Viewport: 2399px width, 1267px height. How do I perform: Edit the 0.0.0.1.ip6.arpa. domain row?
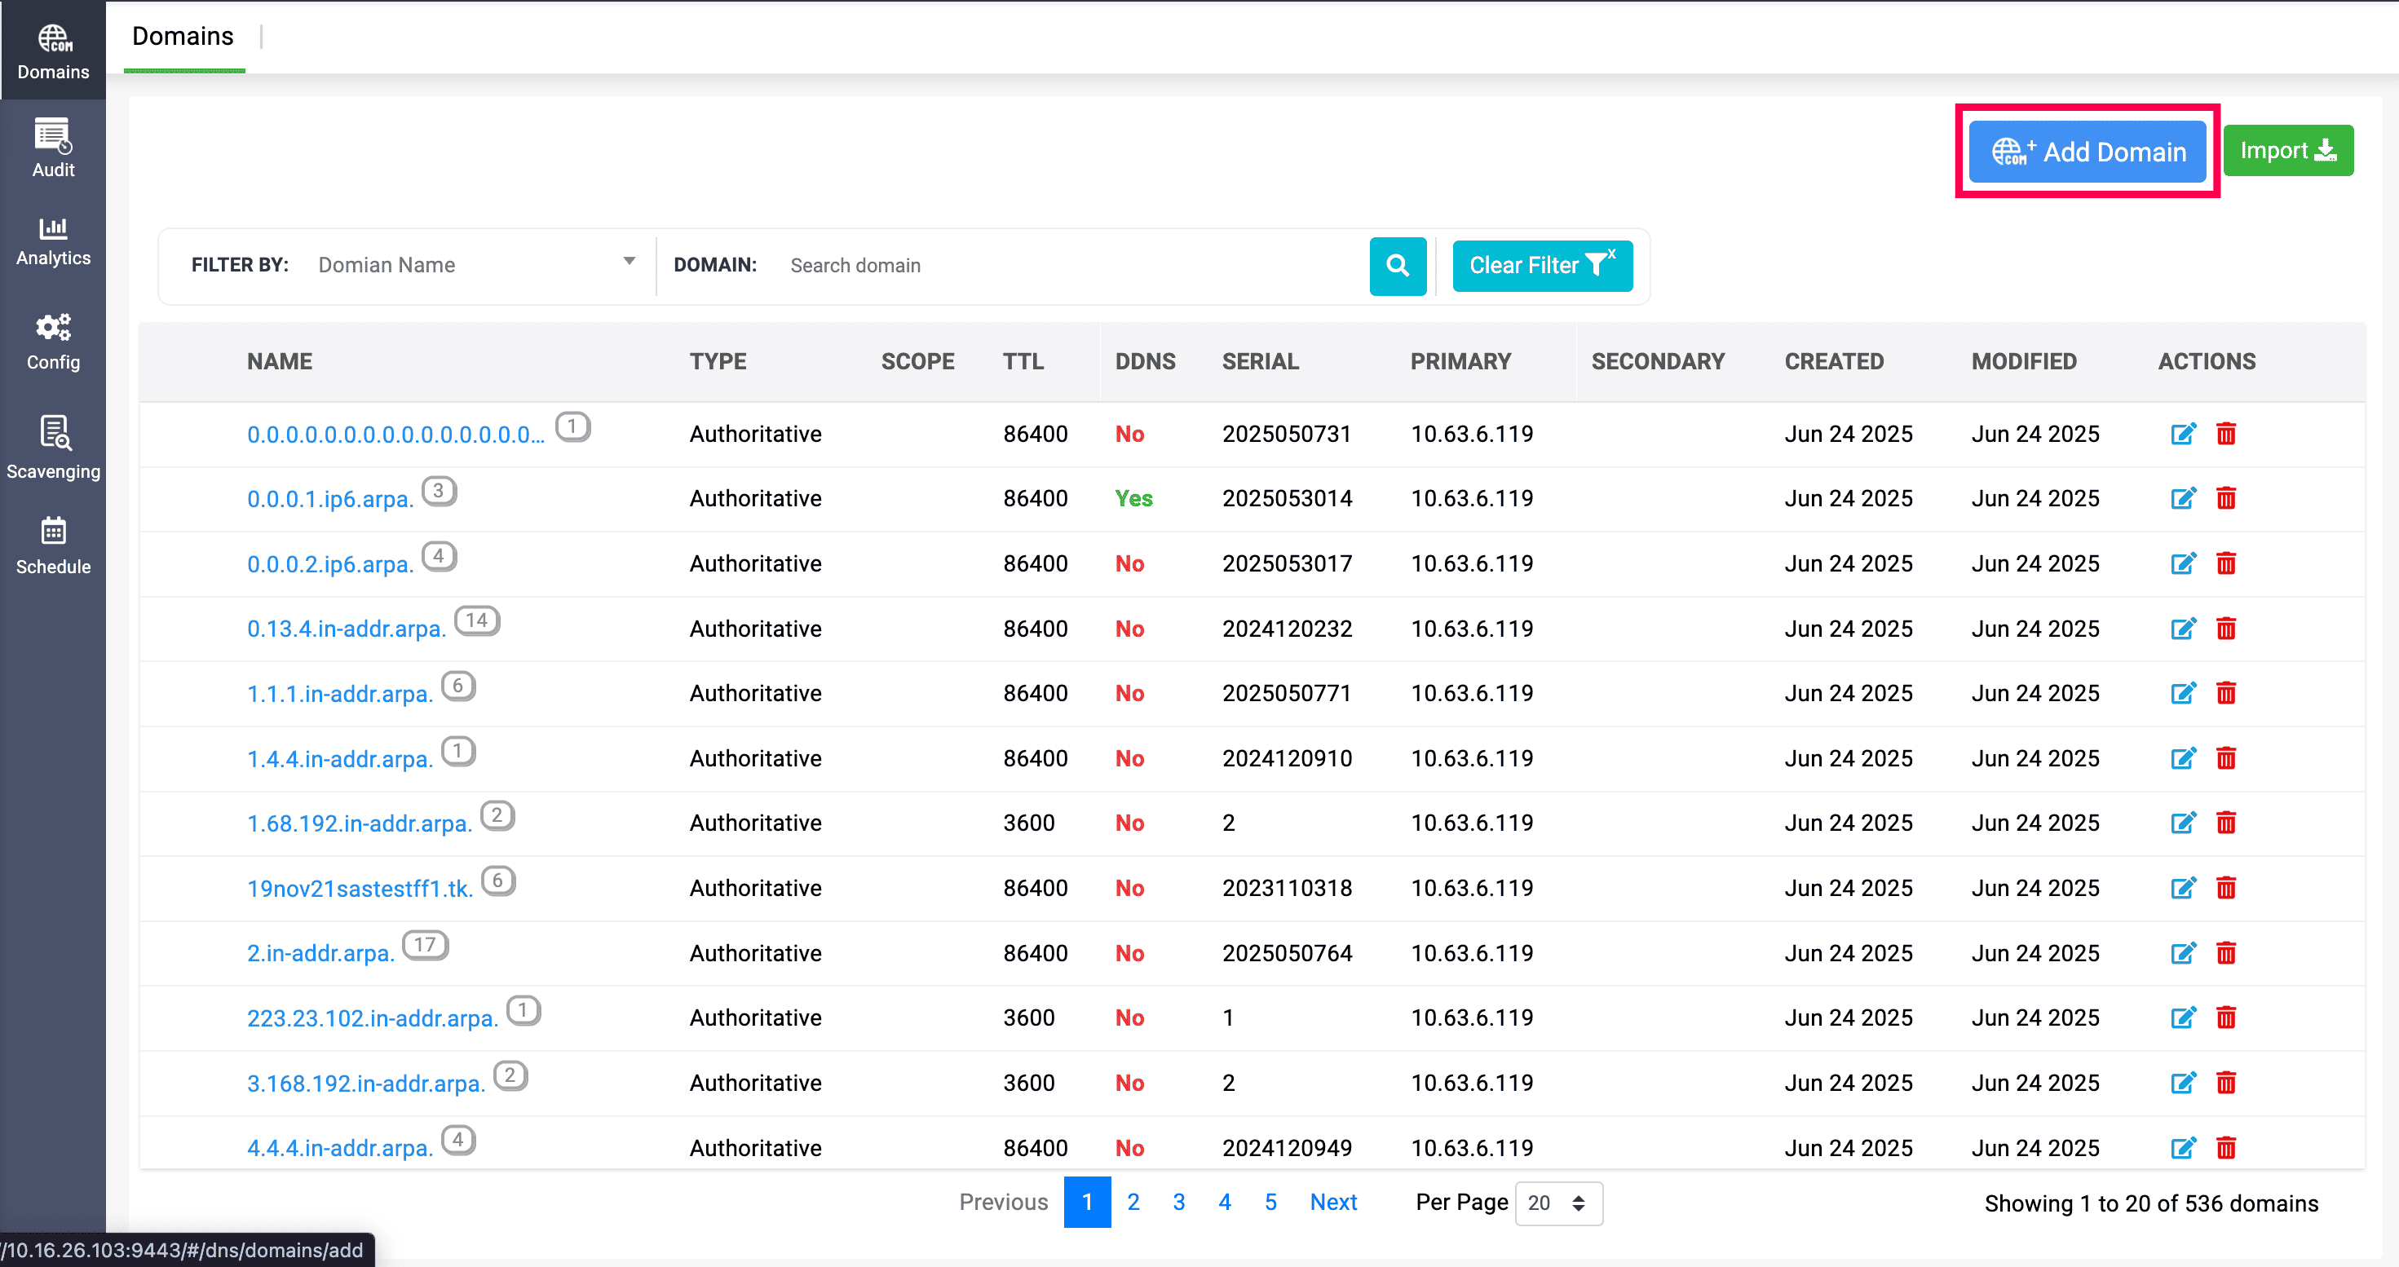[2183, 498]
